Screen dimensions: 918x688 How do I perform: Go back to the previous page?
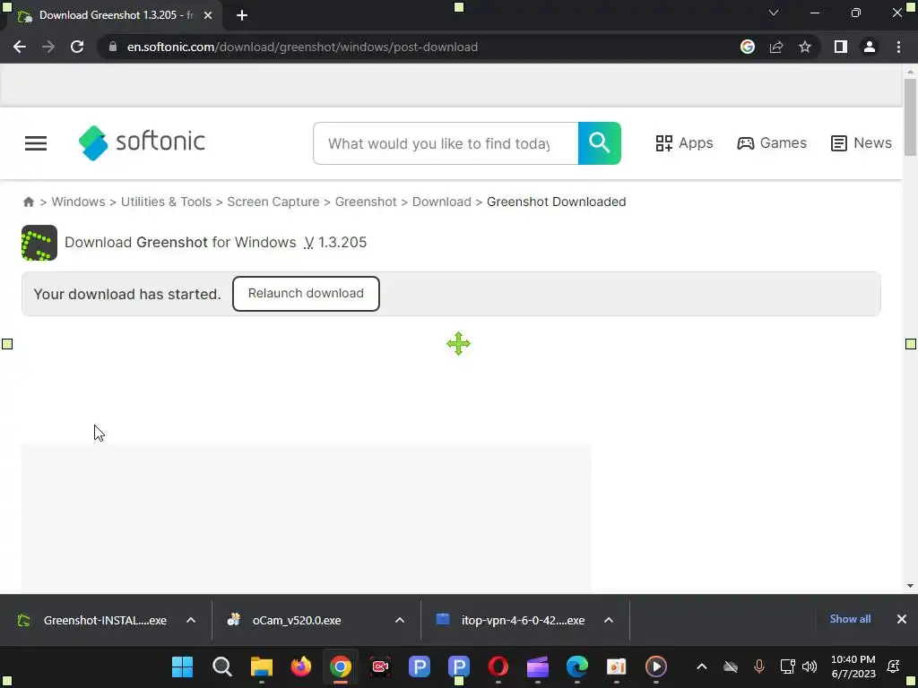point(20,47)
